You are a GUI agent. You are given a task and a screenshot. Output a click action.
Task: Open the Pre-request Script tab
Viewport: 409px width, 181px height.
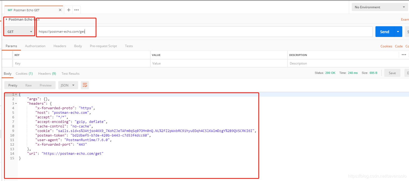point(103,46)
